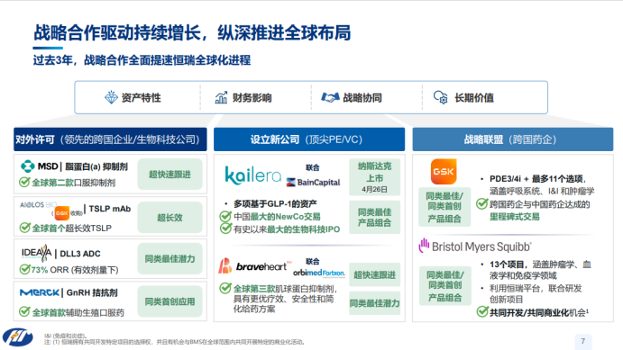Click the kailera logo

coord(252,175)
